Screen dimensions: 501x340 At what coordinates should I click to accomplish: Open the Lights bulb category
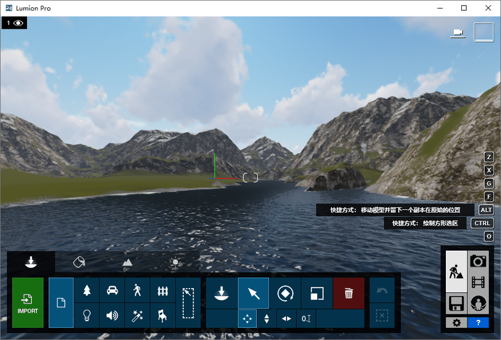click(86, 316)
